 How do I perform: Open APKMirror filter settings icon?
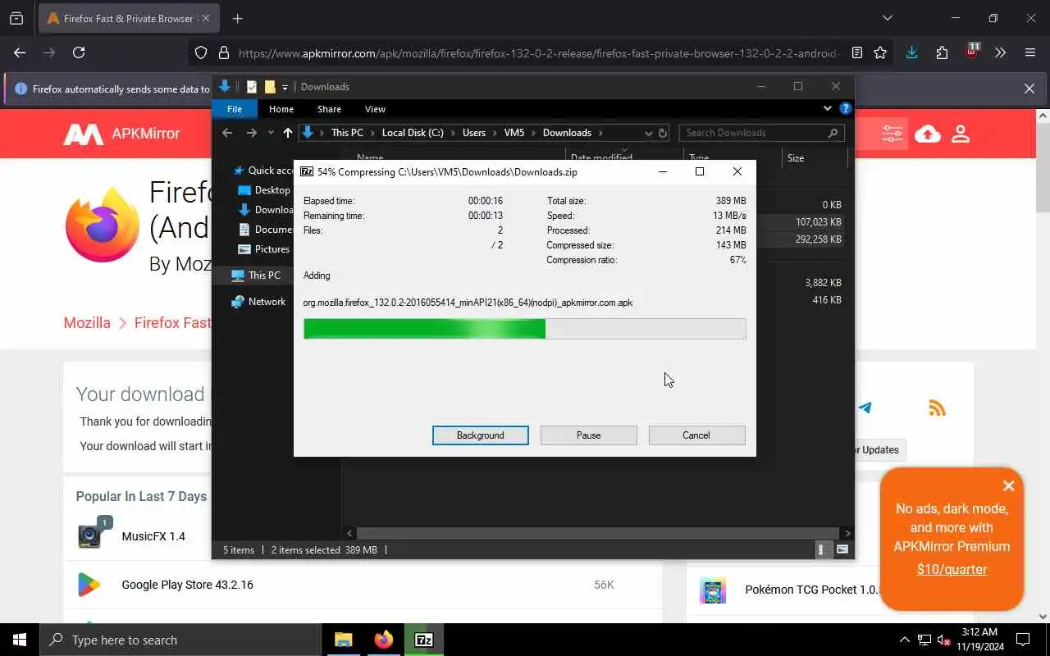point(892,134)
